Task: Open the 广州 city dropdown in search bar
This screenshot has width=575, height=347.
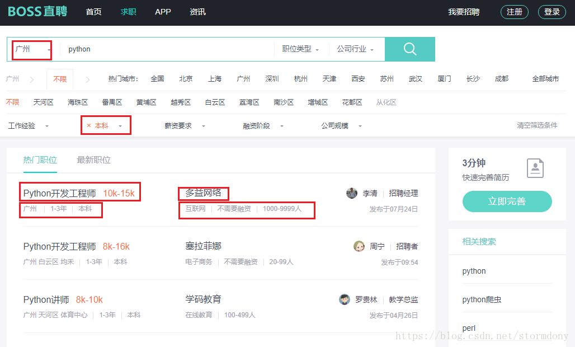Action: [x=32, y=49]
